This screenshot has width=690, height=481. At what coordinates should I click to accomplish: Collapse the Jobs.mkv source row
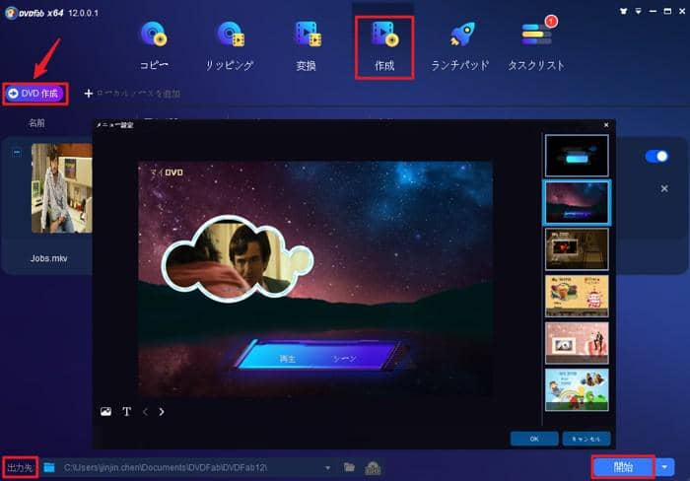point(17,152)
